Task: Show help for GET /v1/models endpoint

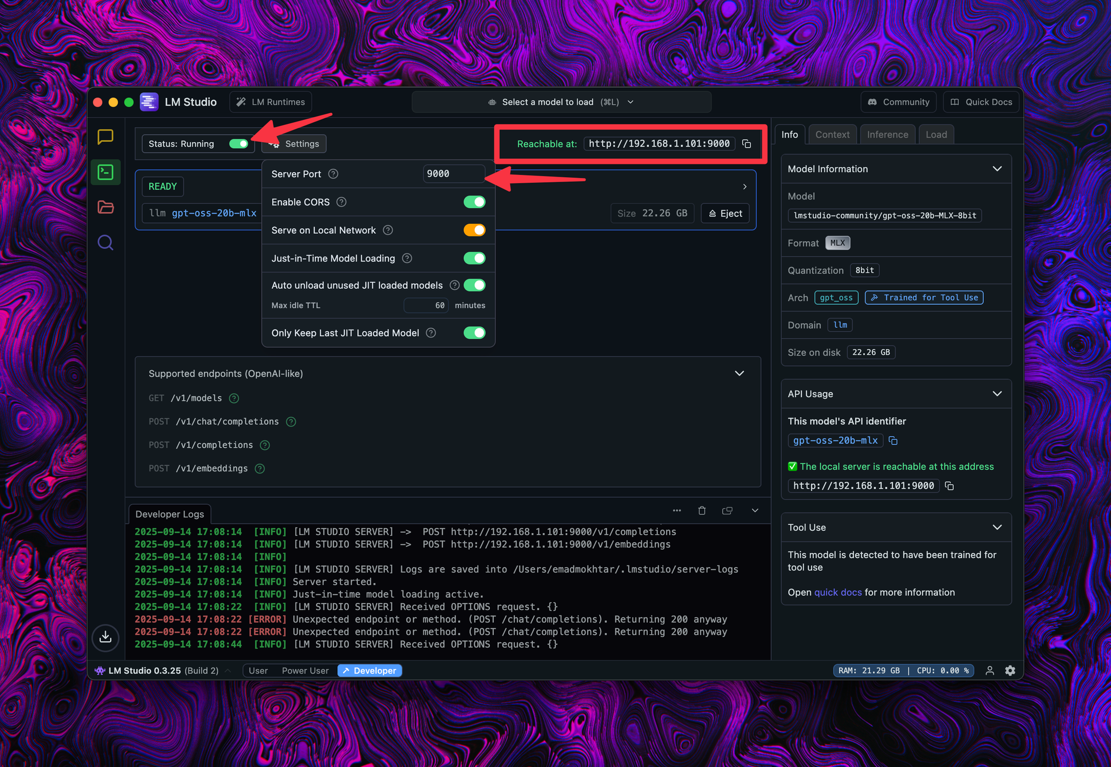Action: coord(234,398)
